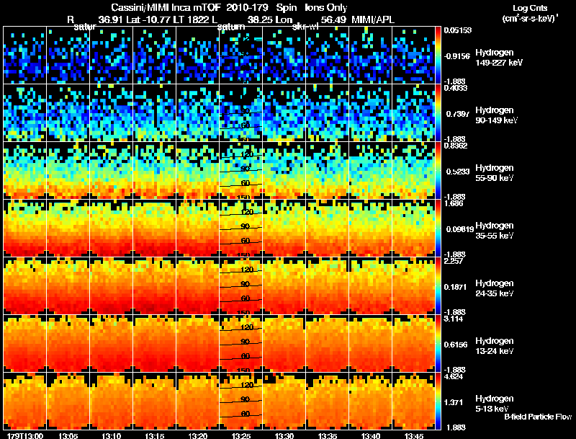Click the colorbar maximum value '2.257'

454,261
